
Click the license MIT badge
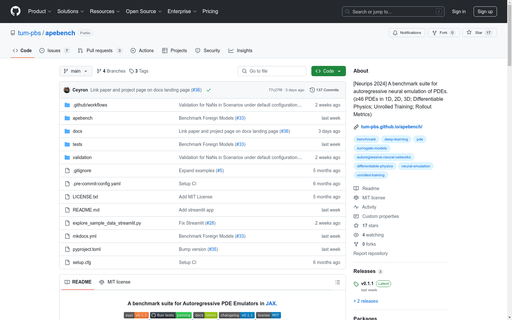pos(268,315)
